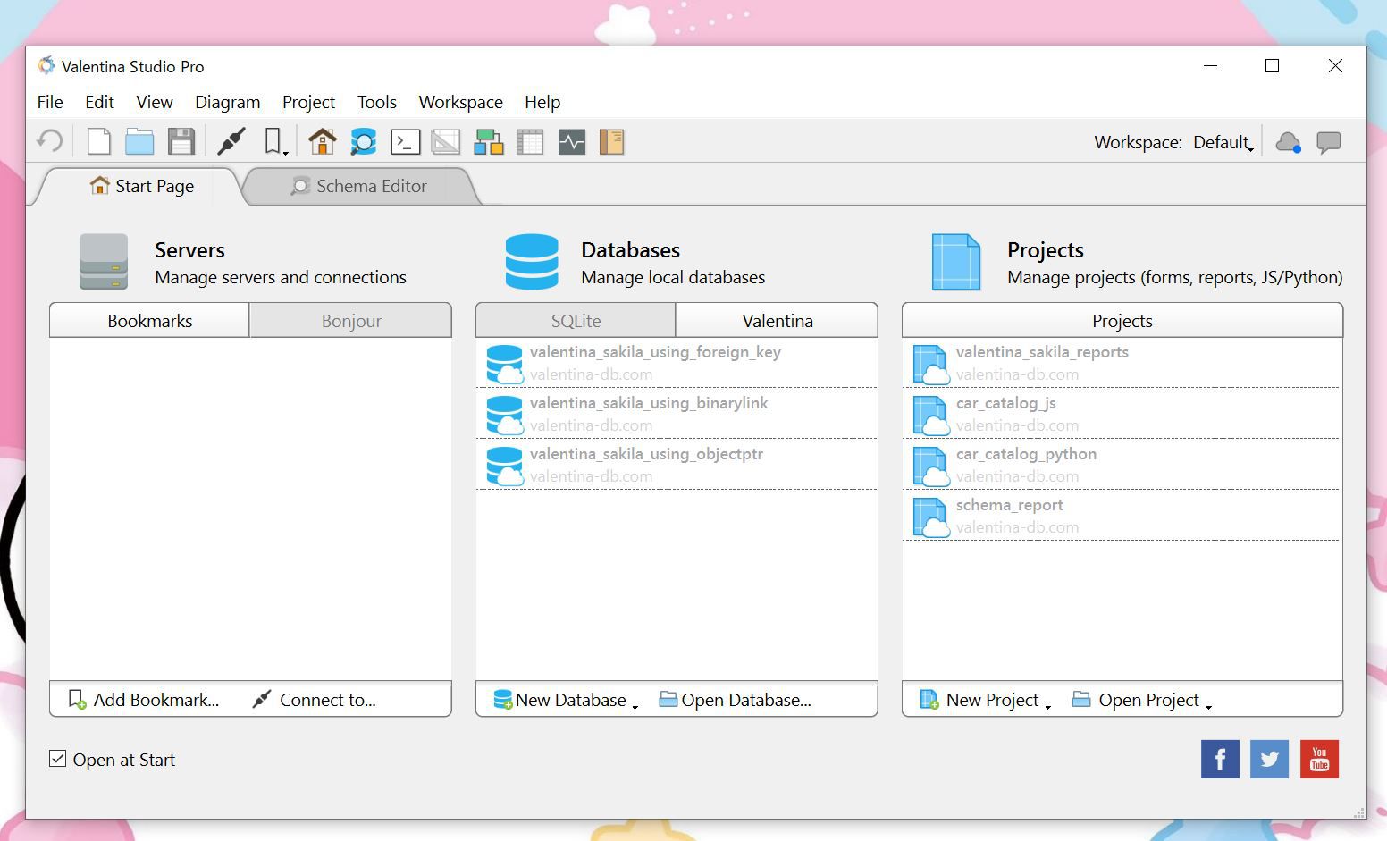
Task: Open the Twitter page icon
Action: tap(1269, 760)
